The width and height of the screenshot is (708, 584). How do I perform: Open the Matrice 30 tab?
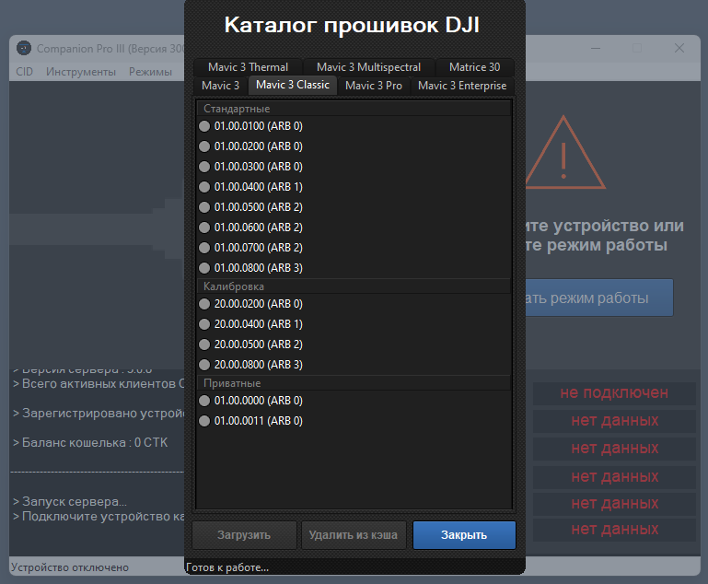click(x=474, y=67)
